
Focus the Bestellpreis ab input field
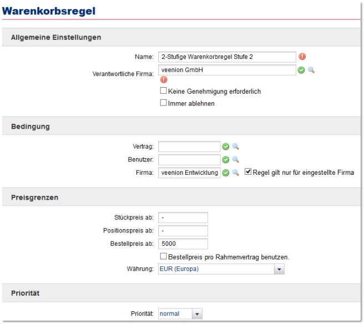[183, 244]
